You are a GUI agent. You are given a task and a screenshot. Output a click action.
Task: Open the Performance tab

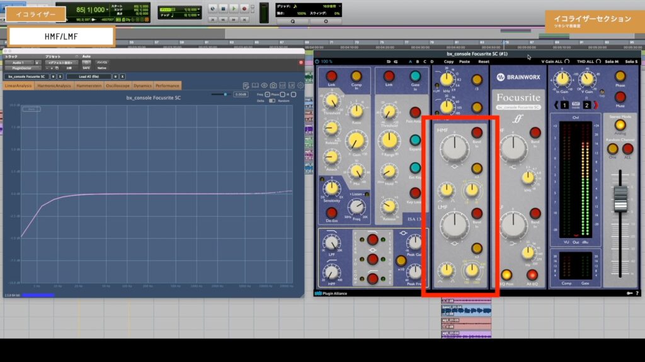(x=168, y=85)
